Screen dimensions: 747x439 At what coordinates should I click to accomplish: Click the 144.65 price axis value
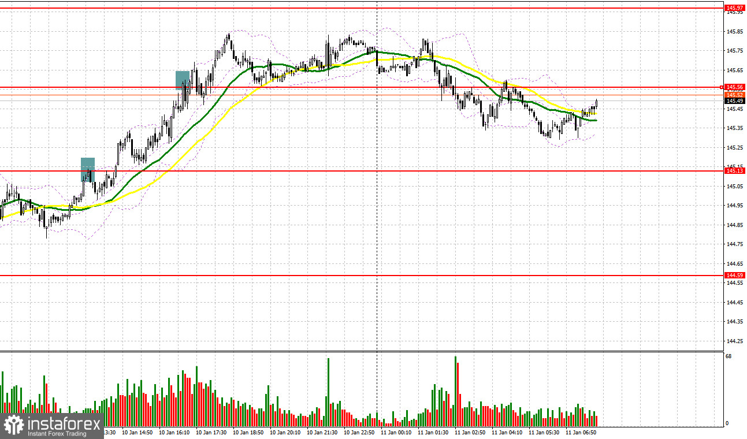(x=734, y=263)
